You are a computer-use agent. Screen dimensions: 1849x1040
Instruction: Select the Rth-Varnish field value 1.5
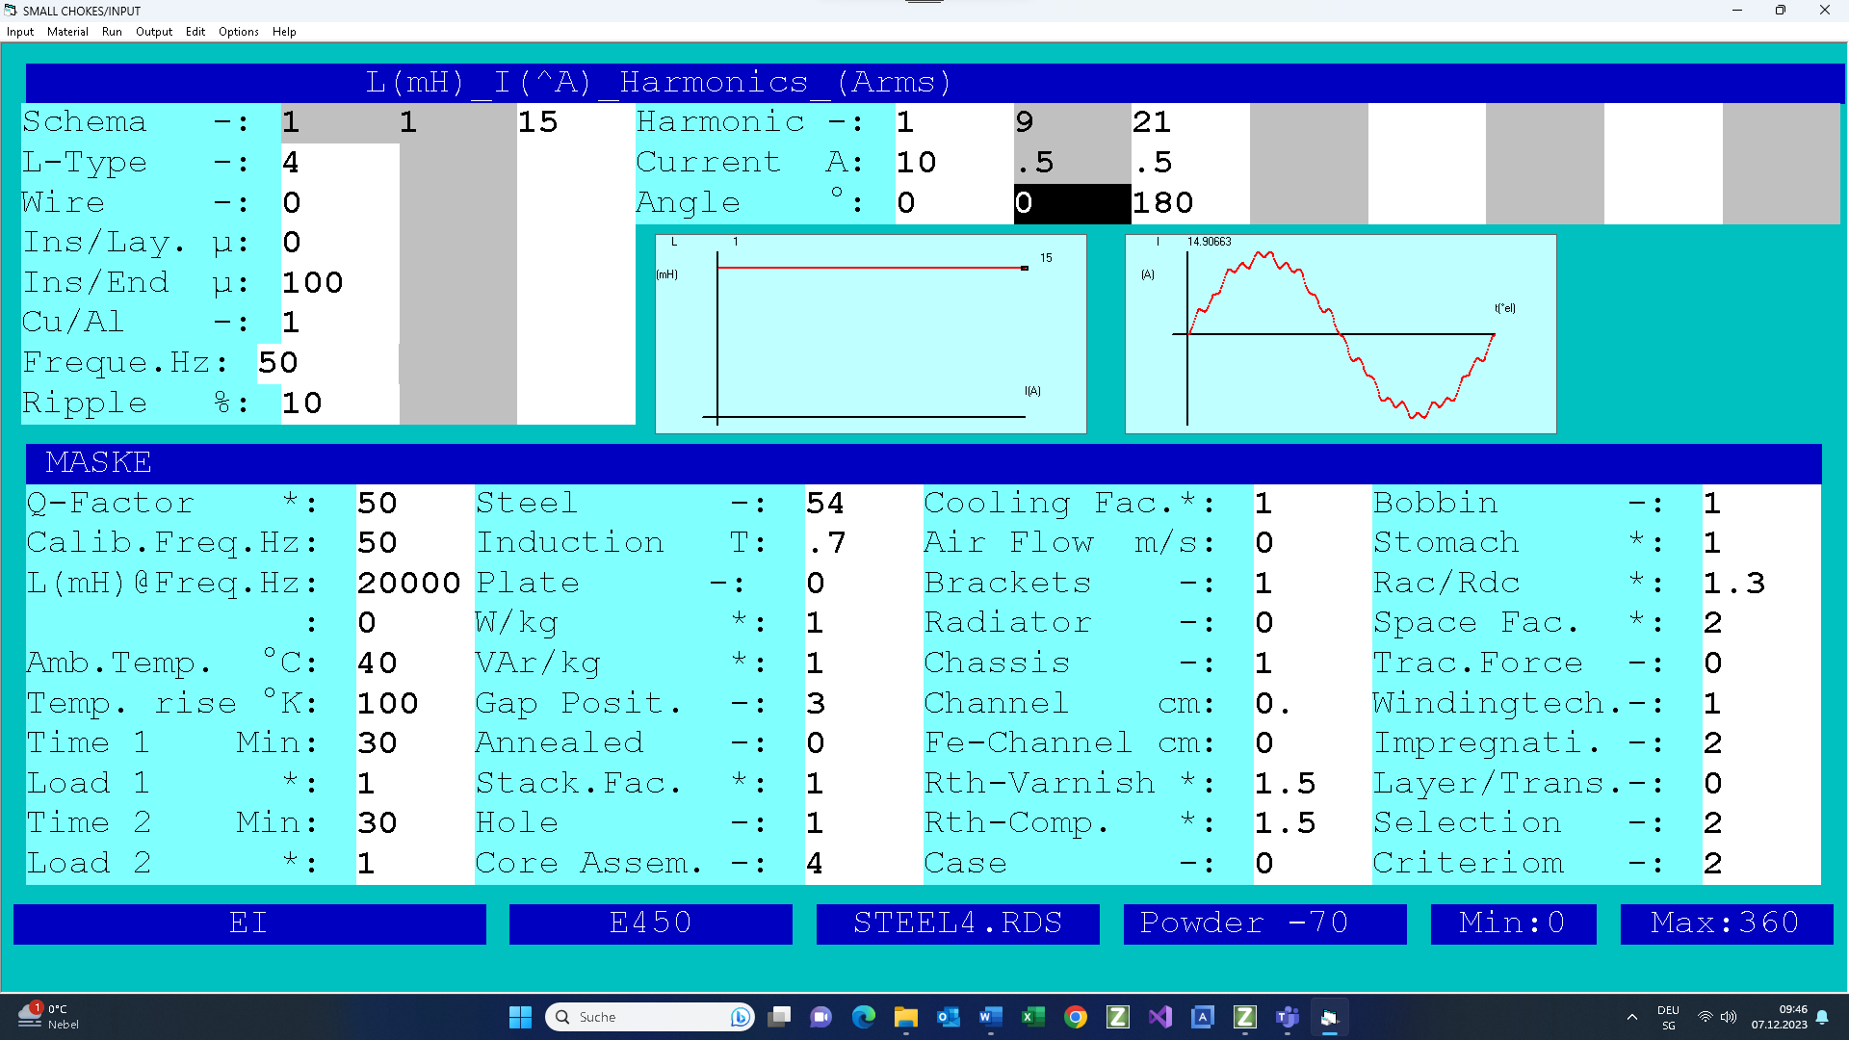pos(1313,784)
